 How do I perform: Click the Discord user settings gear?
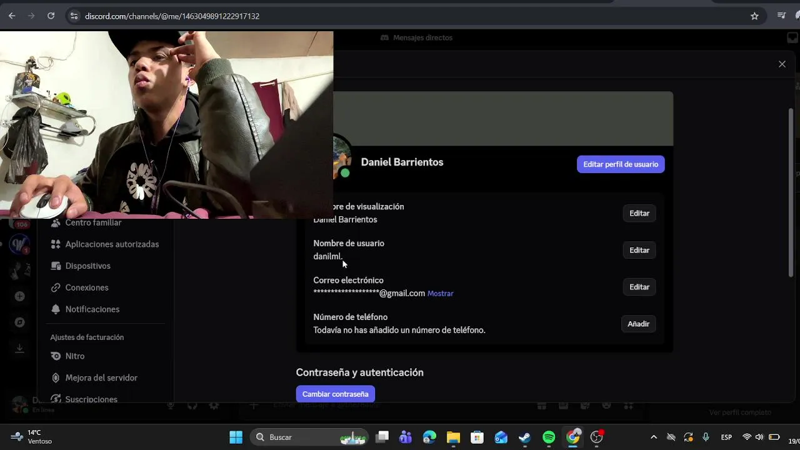214,405
